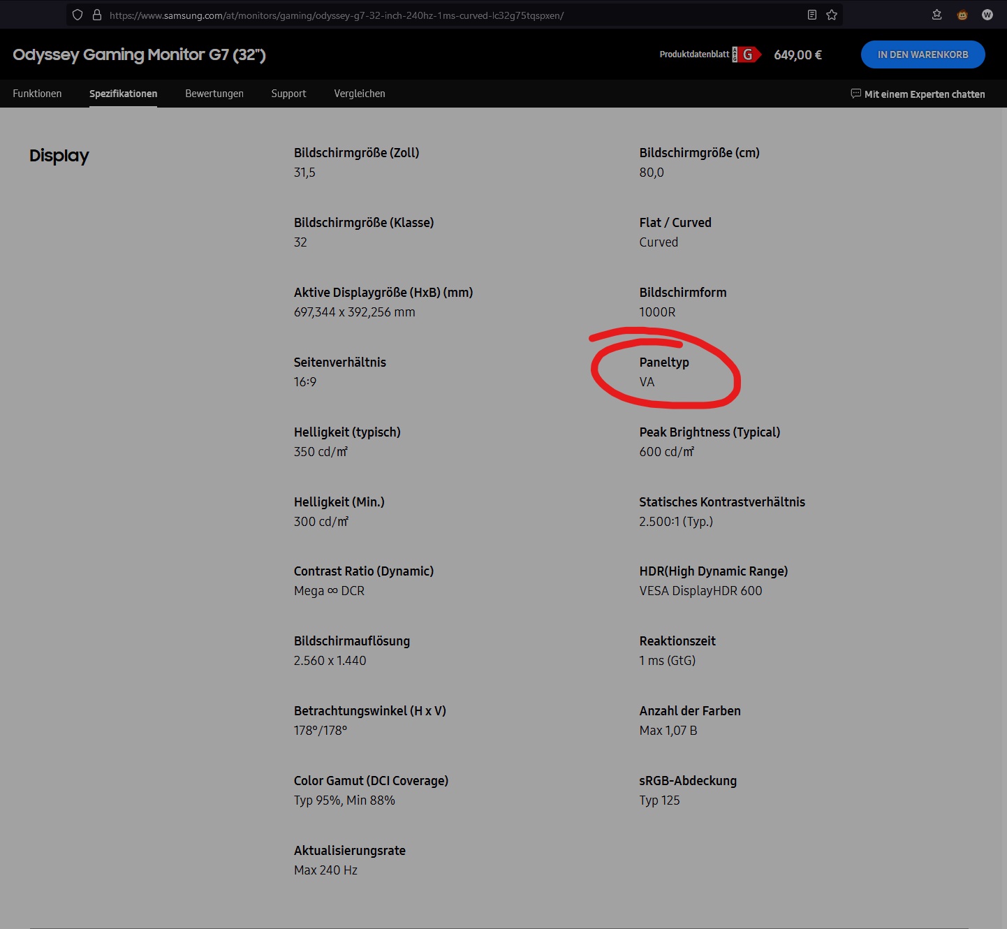Open the Bewertungen tab

pyautogui.click(x=214, y=94)
